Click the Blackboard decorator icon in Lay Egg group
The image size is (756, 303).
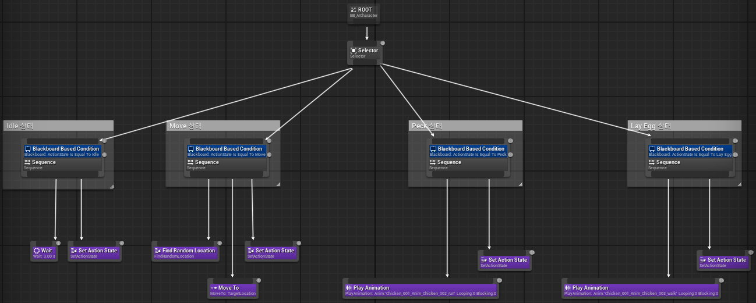click(652, 149)
